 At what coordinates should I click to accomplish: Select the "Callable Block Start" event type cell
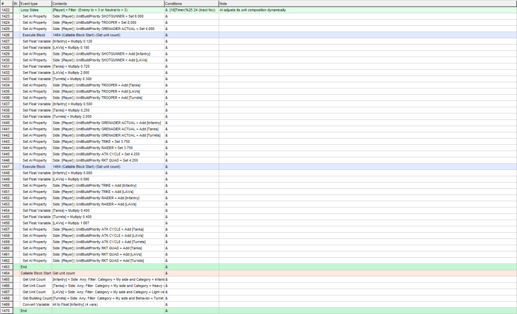pos(36,273)
